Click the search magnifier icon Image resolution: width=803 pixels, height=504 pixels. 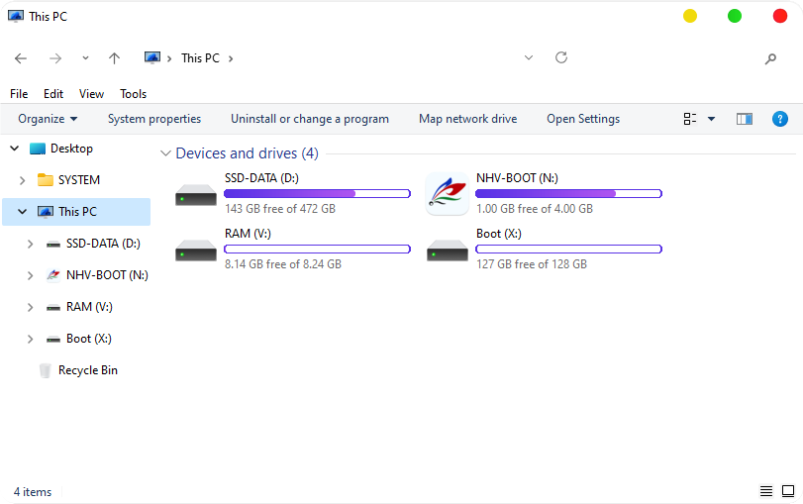770,58
